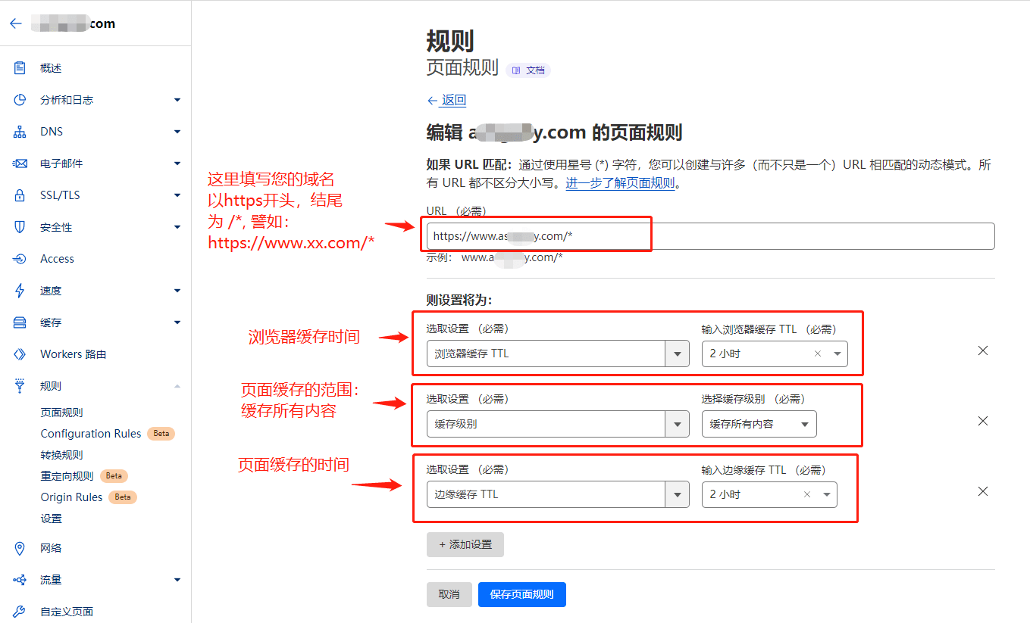Open 转换规则 in the sidebar

point(62,455)
